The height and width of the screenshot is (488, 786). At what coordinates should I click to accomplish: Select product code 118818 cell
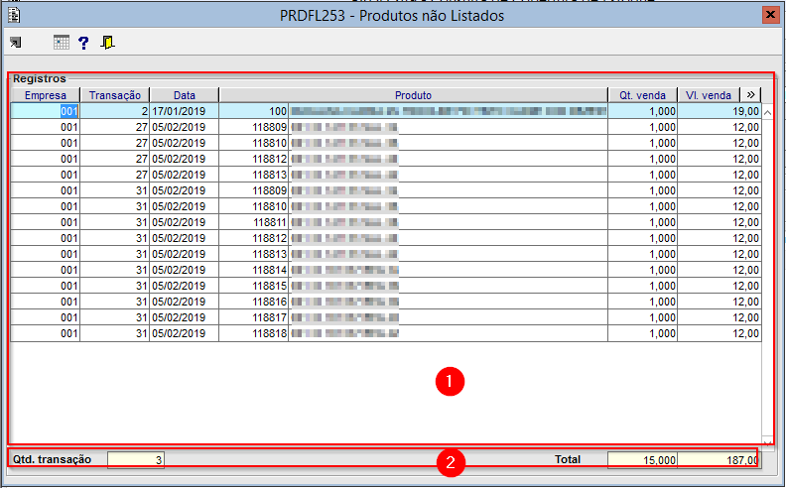click(x=254, y=333)
